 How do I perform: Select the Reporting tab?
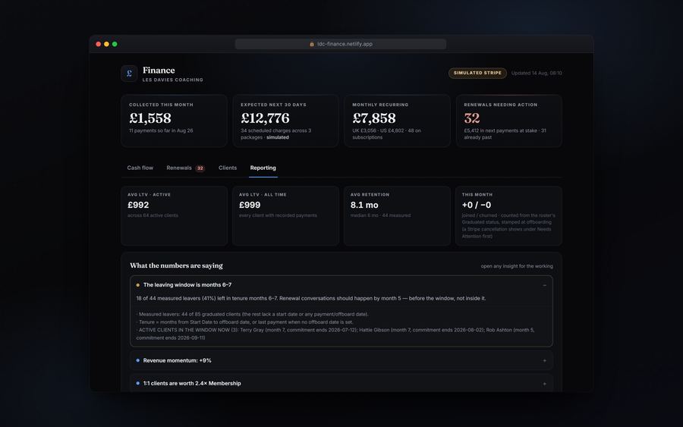click(263, 168)
